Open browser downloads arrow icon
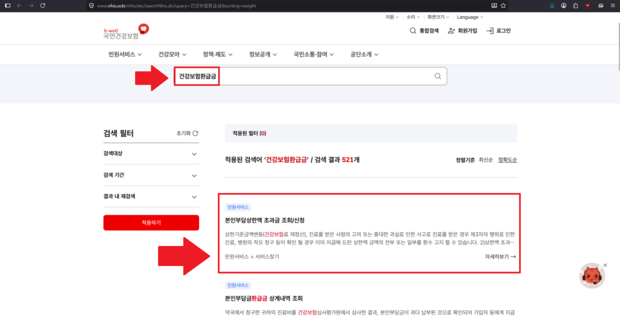 click(552, 5)
